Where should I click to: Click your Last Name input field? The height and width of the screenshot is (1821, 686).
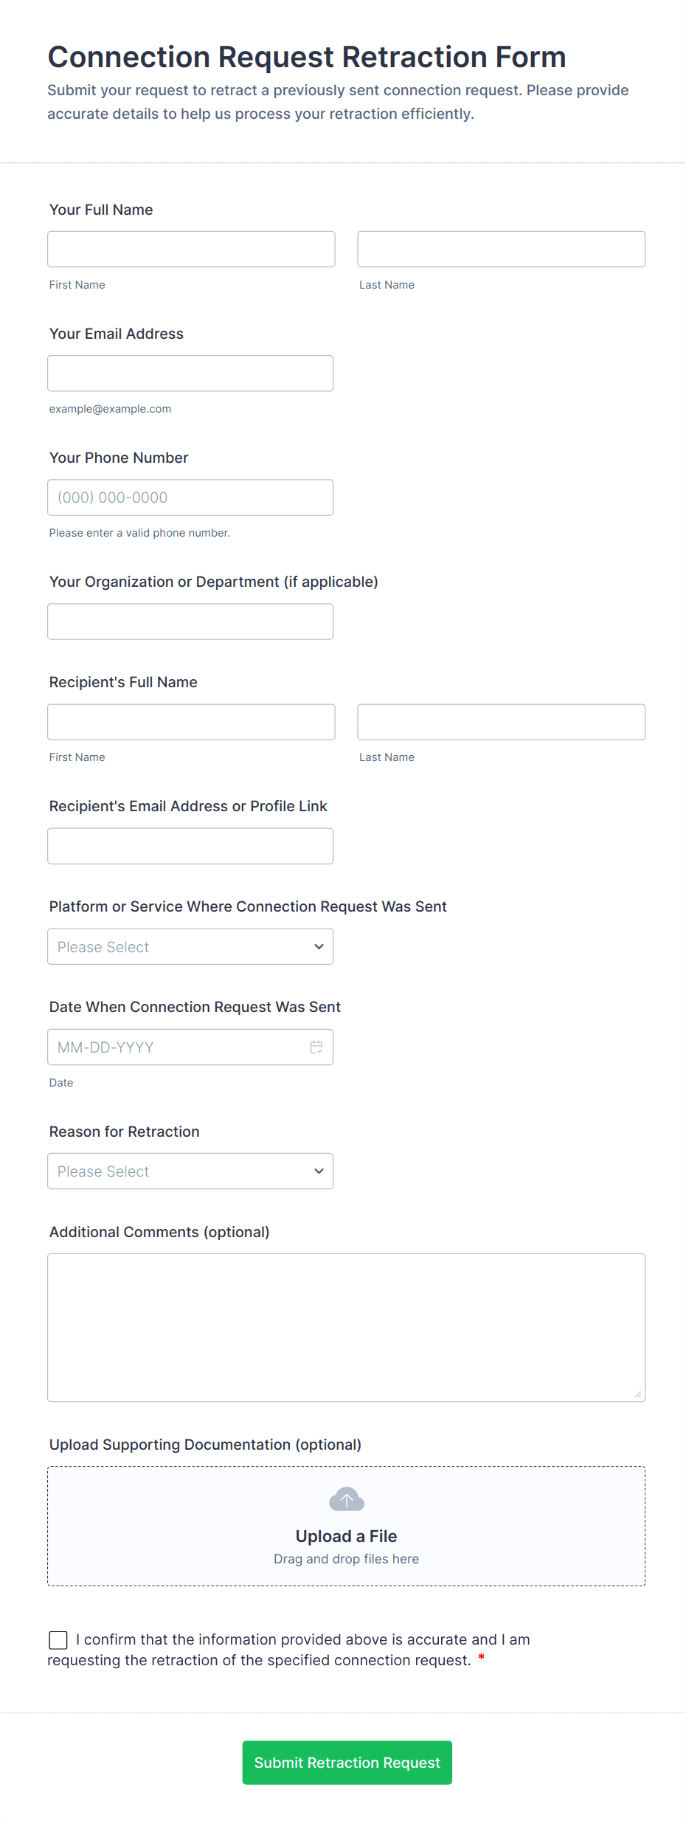point(501,249)
